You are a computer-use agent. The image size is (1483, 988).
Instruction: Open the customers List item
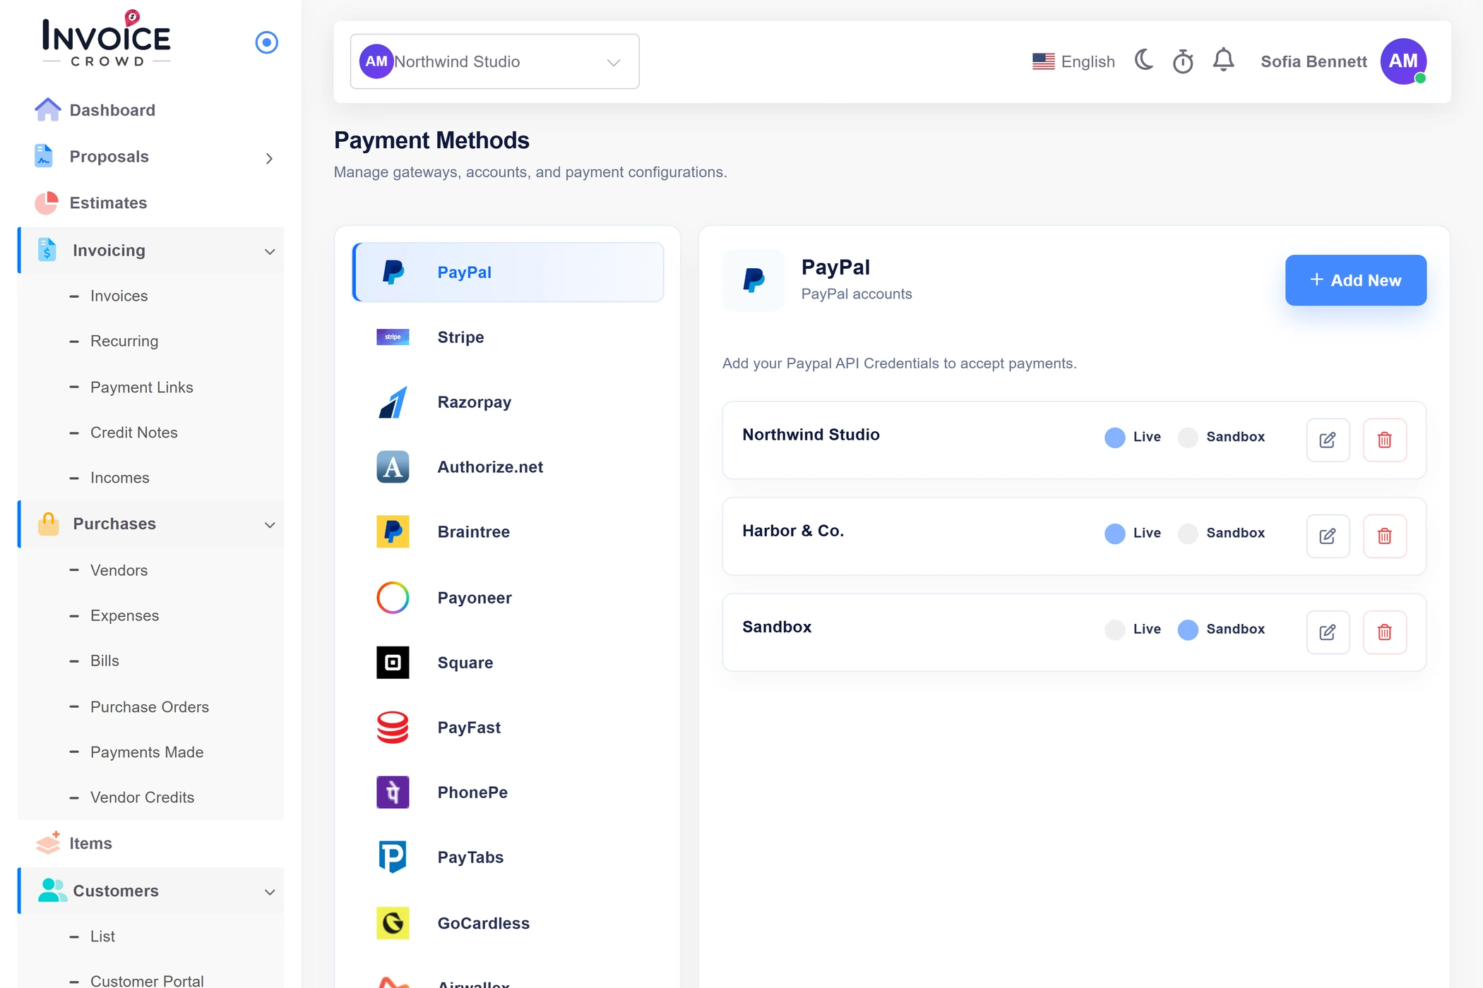pos(102,936)
